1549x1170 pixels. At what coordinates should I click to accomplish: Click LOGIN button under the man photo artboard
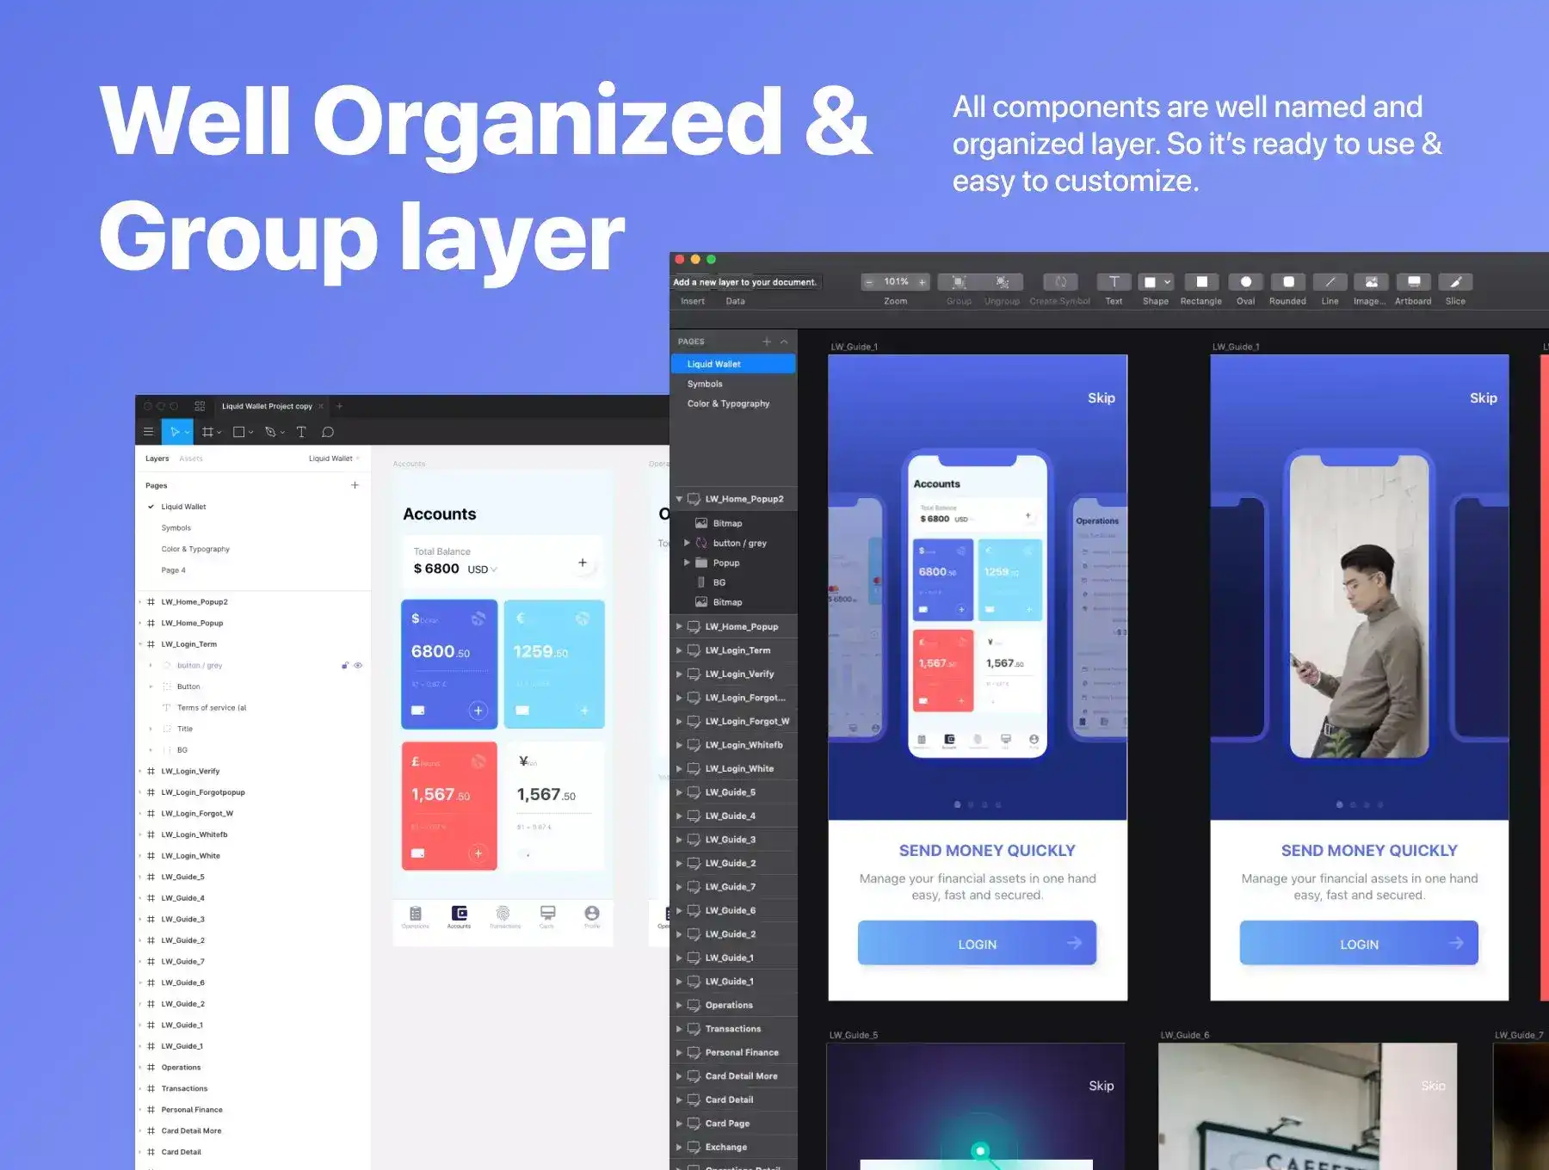click(x=1358, y=944)
